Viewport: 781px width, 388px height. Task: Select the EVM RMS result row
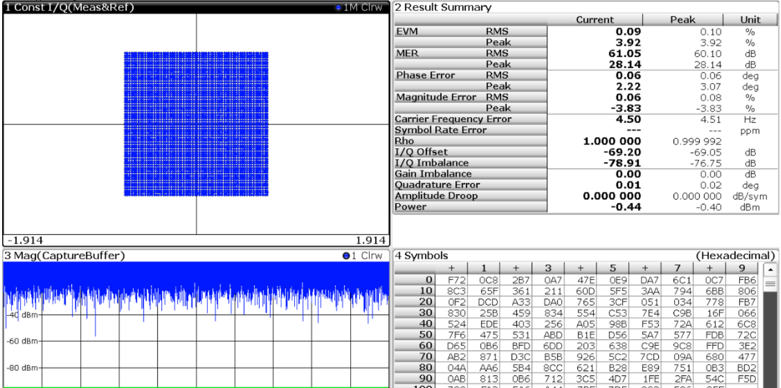click(586, 32)
